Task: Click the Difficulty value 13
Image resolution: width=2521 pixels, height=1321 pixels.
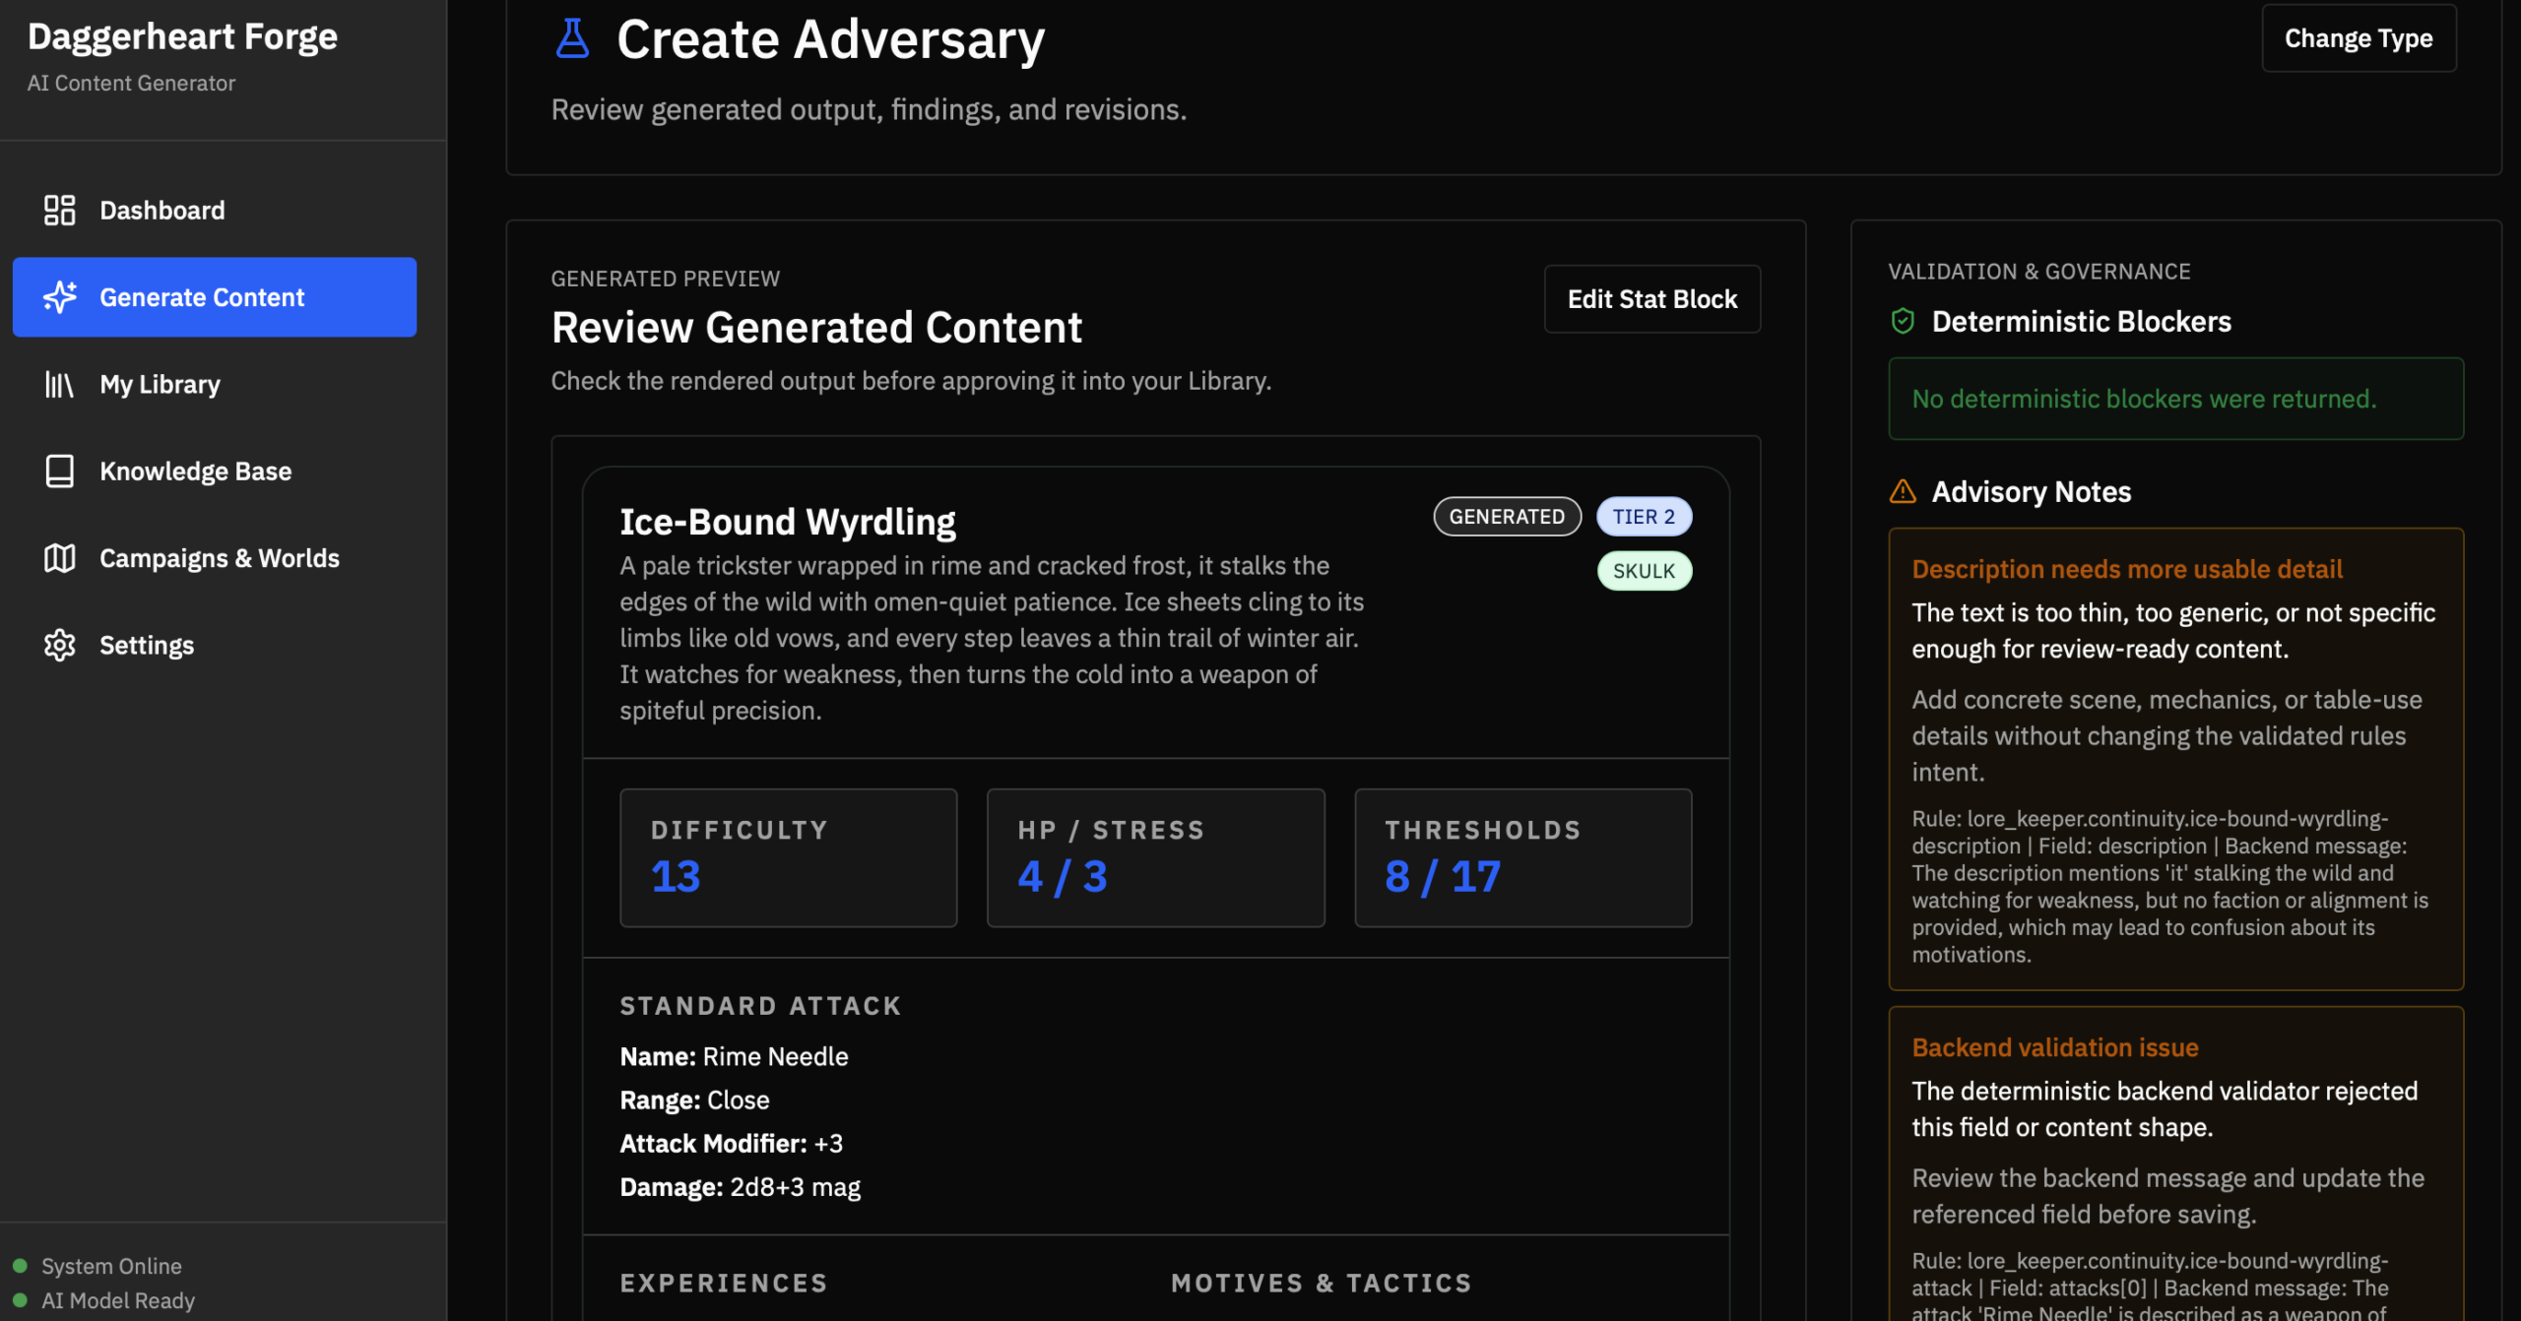Action: (676, 876)
